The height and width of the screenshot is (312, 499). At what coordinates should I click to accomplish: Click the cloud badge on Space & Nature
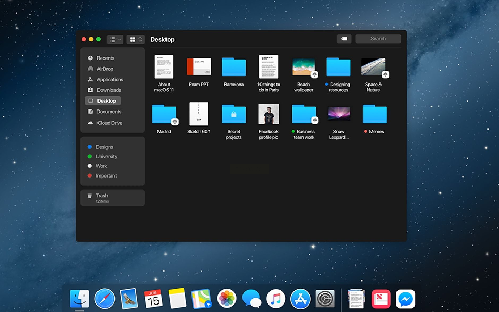click(385, 75)
